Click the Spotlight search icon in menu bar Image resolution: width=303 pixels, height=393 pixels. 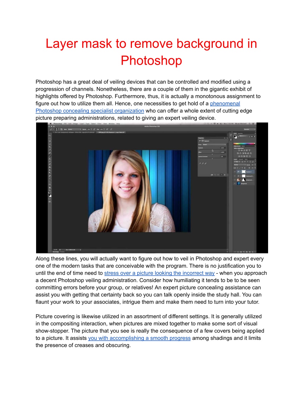pos(249,124)
